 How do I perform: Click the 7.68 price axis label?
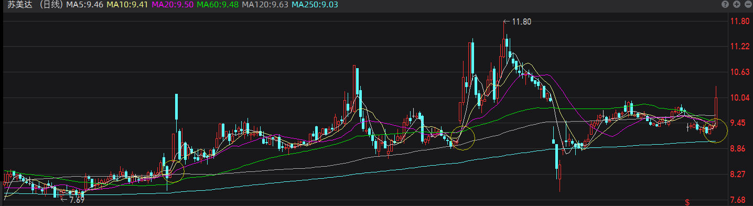coord(738,200)
